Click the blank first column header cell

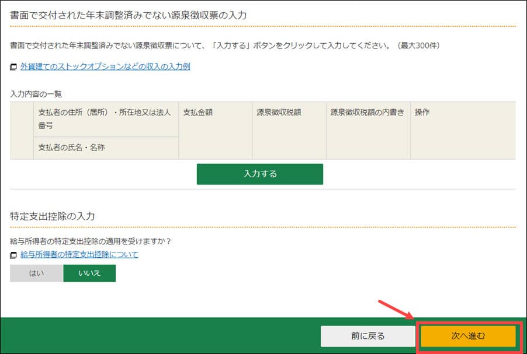tap(22, 130)
